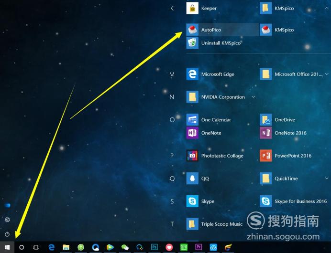Click the letter O section header

[x=172, y=120]
